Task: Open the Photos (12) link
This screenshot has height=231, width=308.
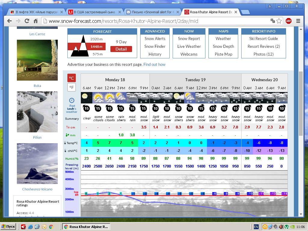Action: click(x=263, y=54)
